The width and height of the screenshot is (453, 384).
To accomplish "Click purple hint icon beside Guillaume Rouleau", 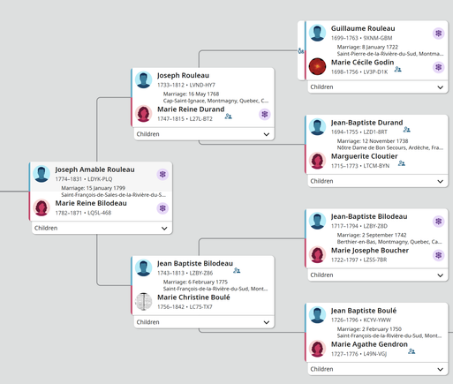I will click(438, 34).
